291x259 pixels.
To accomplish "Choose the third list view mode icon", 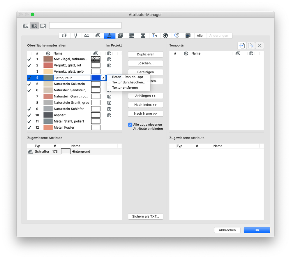I will (x=43, y=26).
